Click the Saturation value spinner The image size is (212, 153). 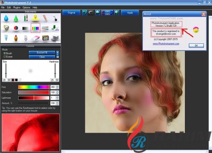point(57,92)
